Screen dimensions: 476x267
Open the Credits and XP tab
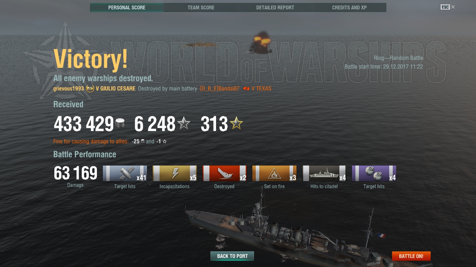[x=350, y=8]
